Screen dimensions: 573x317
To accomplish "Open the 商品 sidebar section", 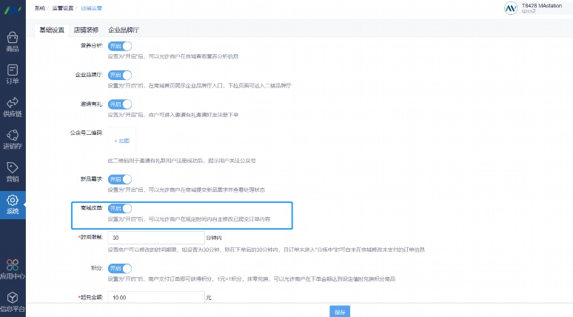I will point(13,42).
